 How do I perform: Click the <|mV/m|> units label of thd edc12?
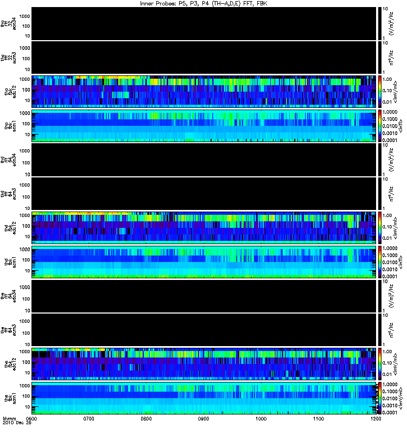pos(396,228)
